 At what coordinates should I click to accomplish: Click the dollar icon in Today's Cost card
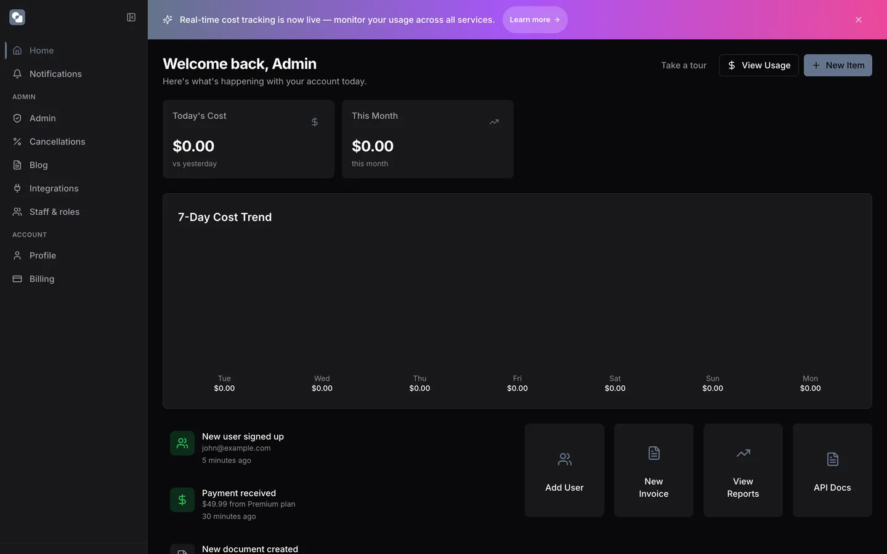point(315,122)
